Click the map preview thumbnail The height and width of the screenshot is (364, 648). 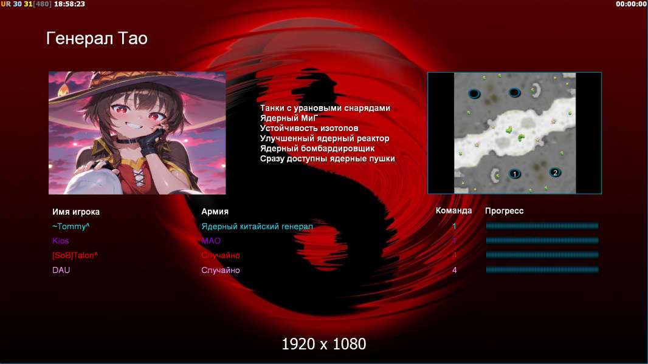(514, 133)
